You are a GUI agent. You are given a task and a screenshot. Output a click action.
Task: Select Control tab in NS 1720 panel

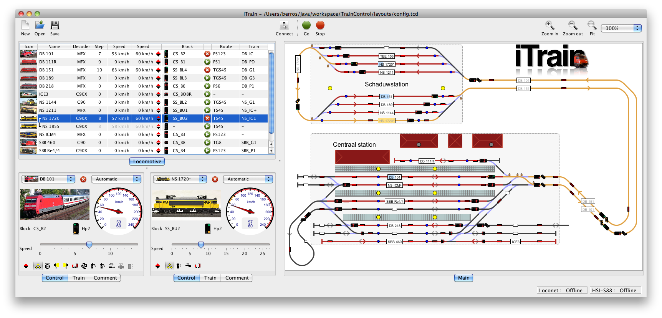[x=186, y=278]
